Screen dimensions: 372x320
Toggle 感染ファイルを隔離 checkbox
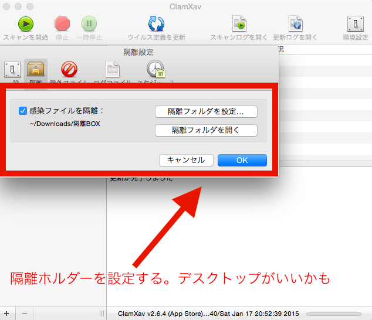click(23, 111)
